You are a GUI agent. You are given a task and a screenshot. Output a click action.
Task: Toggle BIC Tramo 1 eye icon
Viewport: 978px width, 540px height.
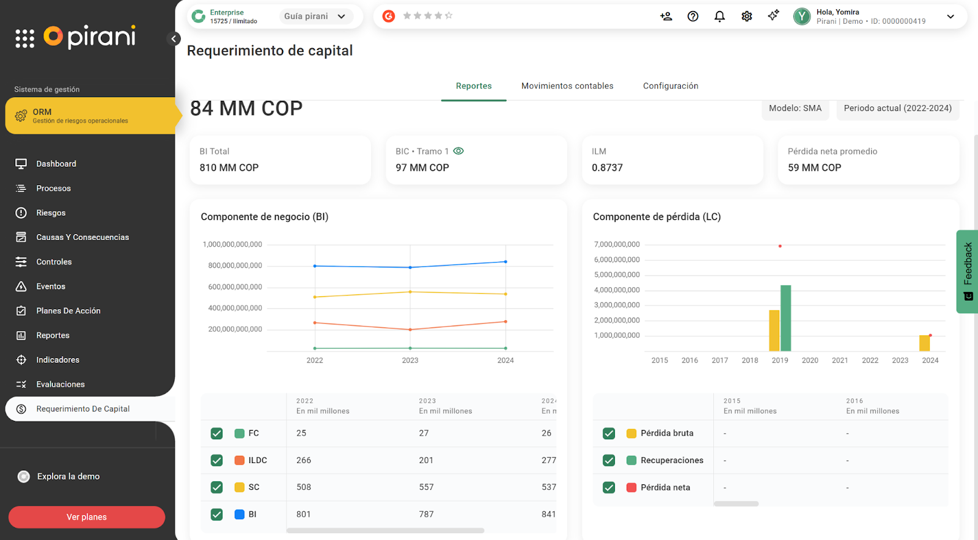coord(458,151)
